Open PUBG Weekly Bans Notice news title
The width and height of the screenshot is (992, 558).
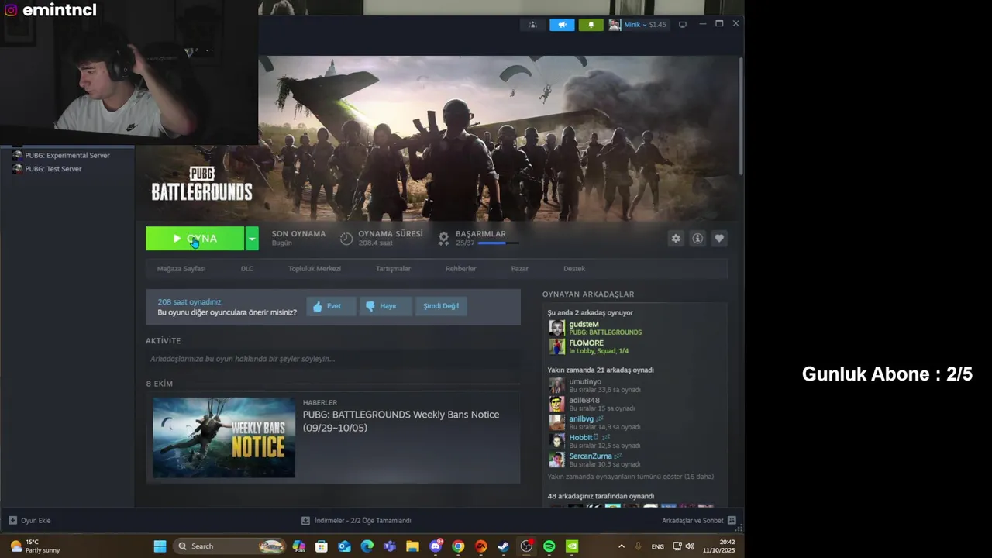pos(401,421)
